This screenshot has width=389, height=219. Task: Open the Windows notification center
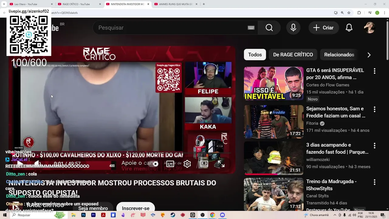383,215
